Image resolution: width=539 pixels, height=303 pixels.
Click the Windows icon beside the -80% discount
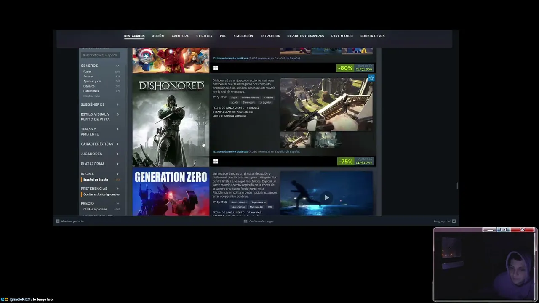(x=216, y=68)
